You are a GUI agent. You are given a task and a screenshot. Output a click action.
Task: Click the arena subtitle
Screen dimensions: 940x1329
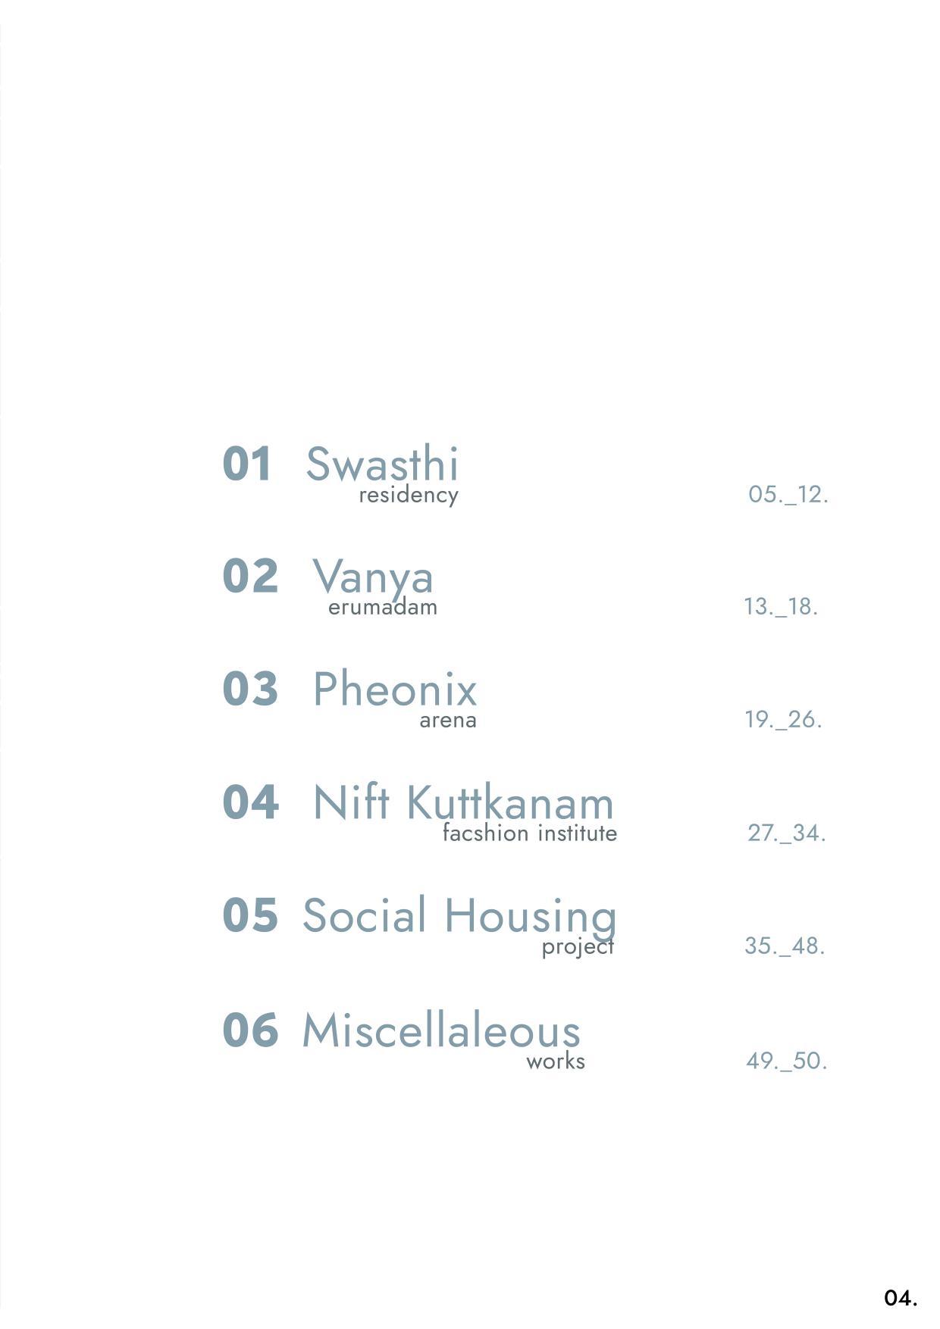tap(448, 721)
